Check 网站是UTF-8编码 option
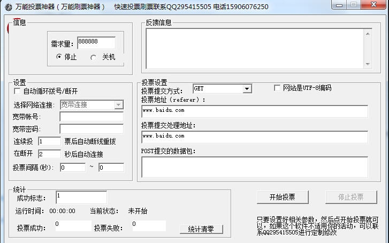 [x=277, y=88]
